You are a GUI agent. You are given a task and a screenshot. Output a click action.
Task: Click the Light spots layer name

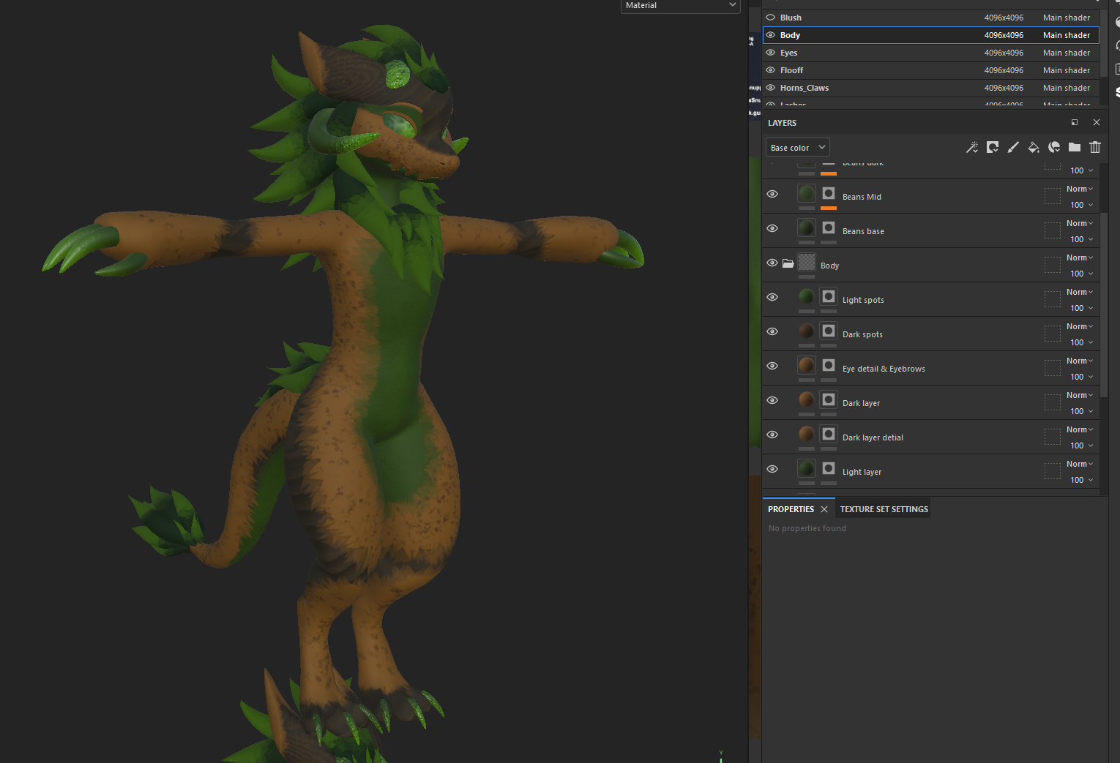863,300
